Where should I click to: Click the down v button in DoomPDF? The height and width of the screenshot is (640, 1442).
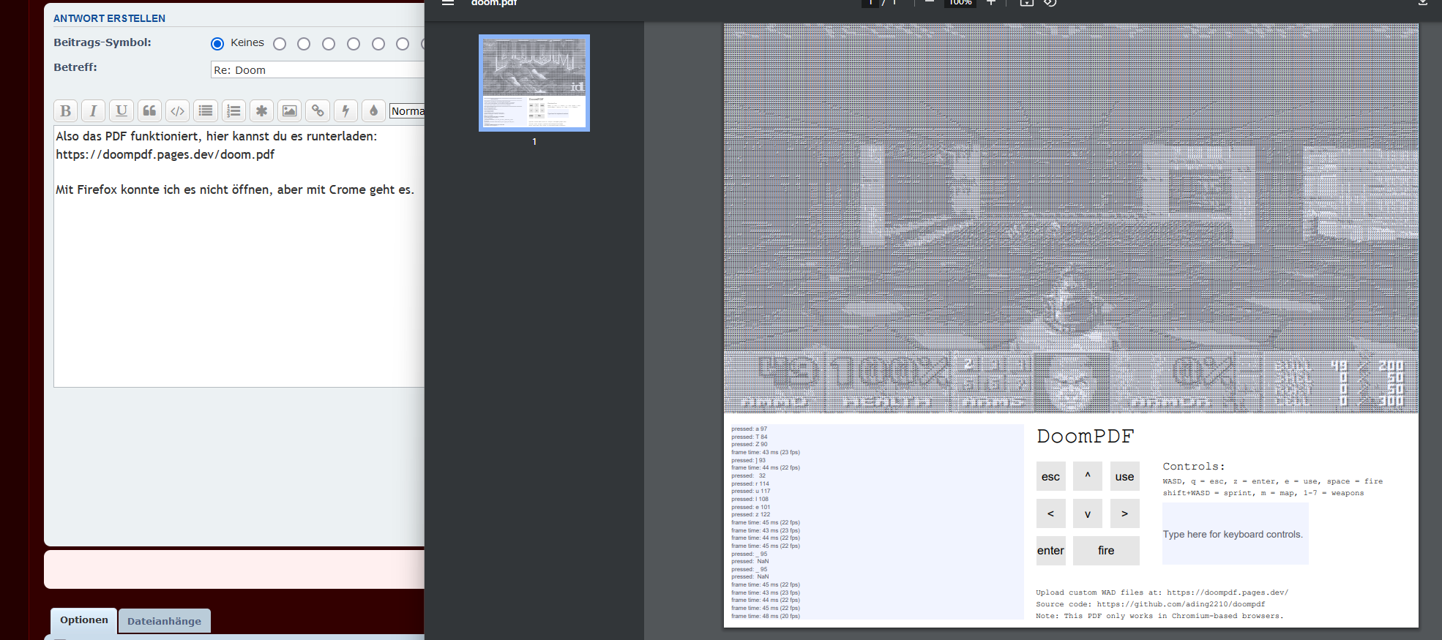(1088, 513)
